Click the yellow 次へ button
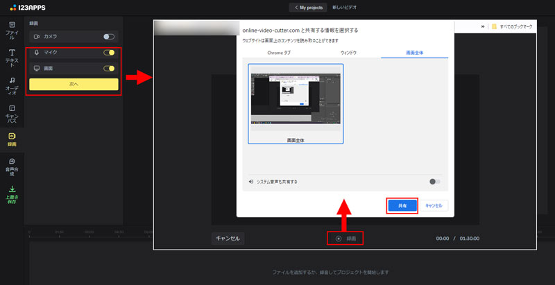555x285 pixels. [74, 84]
